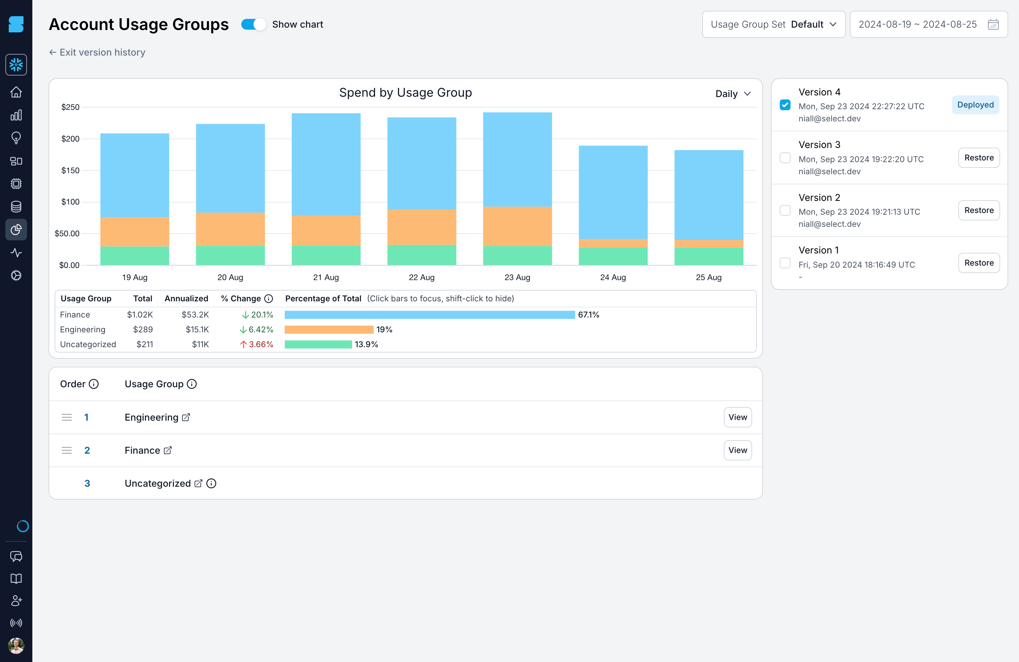Toggle the Show chart switch
Image resolution: width=1019 pixels, height=662 pixels.
[252, 24]
